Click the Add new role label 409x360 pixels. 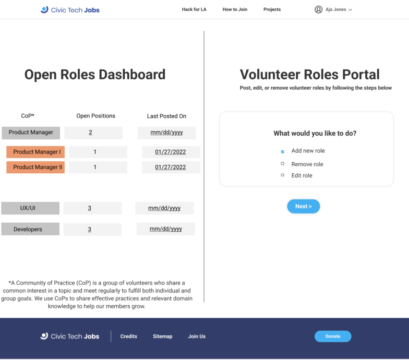tap(308, 151)
